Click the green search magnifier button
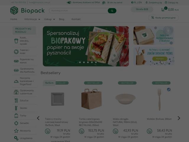Viewport: 189px width, 142px height. coord(112,11)
